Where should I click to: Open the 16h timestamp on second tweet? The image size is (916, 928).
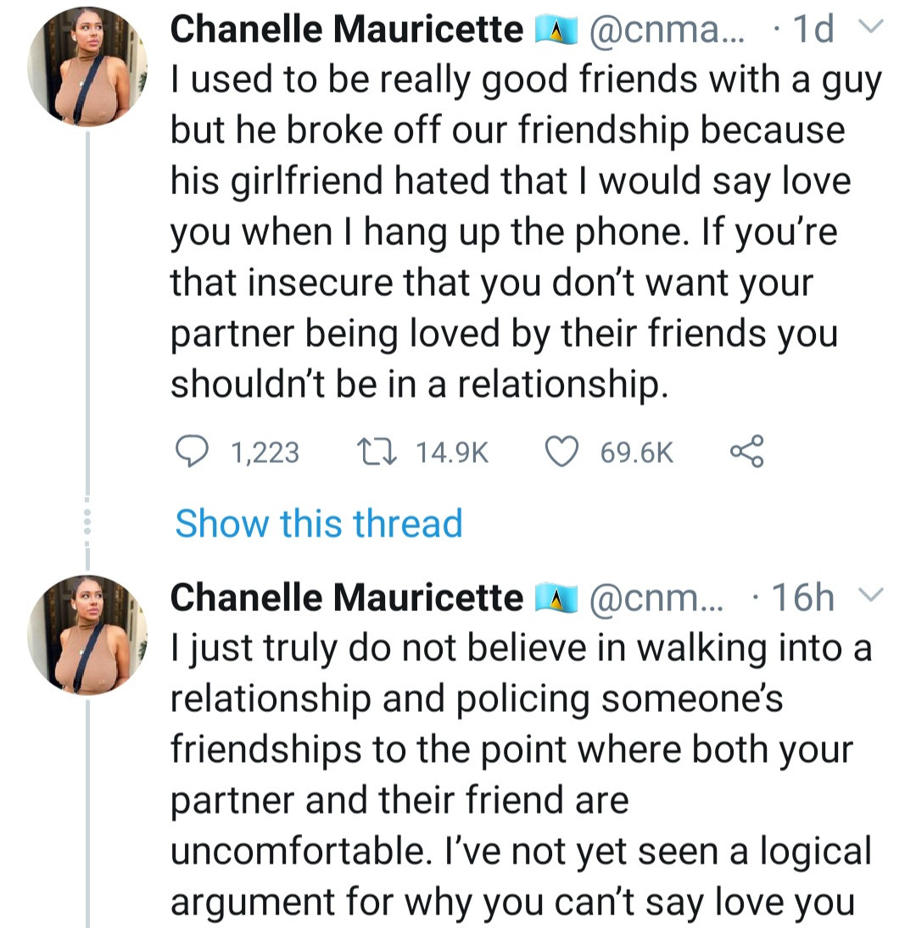(803, 597)
